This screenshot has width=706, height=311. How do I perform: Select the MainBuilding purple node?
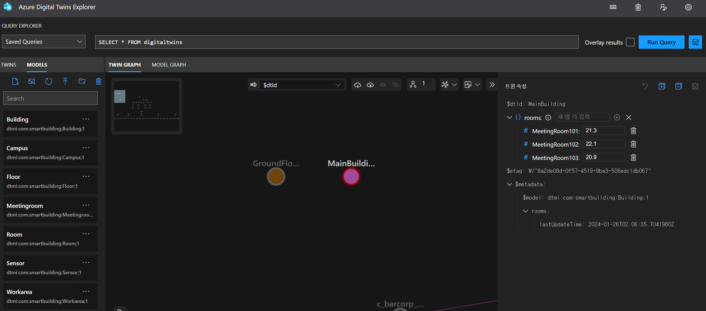coord(351,176)
